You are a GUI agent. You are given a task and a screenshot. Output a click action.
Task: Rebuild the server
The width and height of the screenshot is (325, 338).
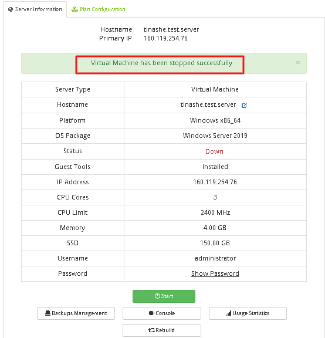[x=162, y=330]
